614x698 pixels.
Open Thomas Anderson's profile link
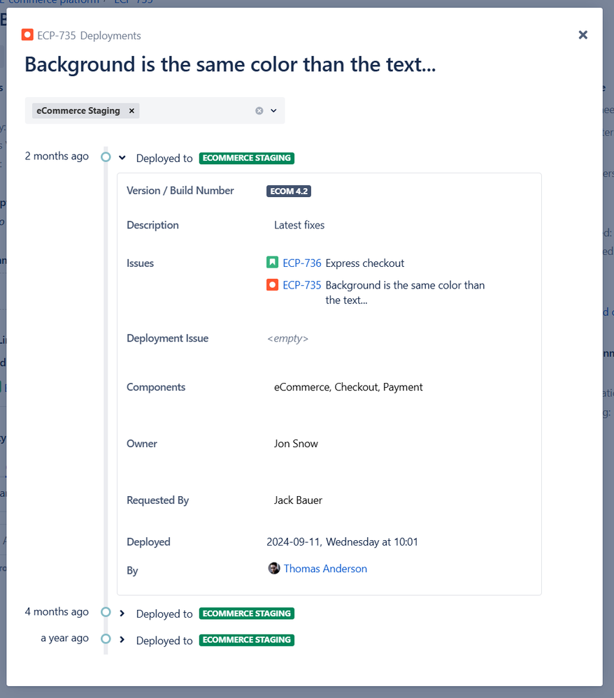[x=325, y=569]
